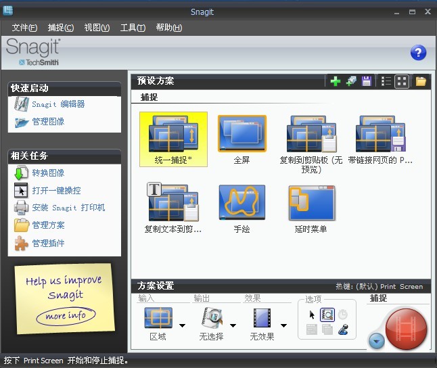Screen dimensions: 437x368
Task: Click the 区域 input region icon
Action: (x=158, y=318)
